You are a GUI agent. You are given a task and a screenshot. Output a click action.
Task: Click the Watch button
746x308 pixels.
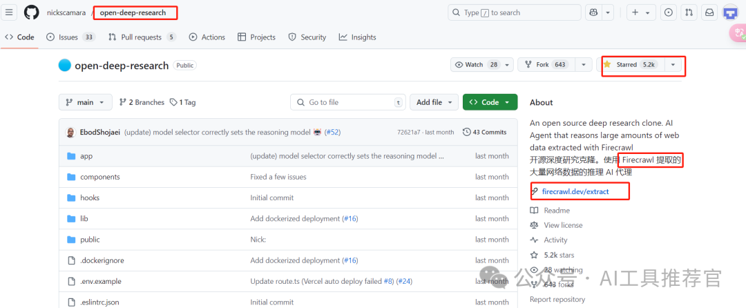[x=476, y=65]
